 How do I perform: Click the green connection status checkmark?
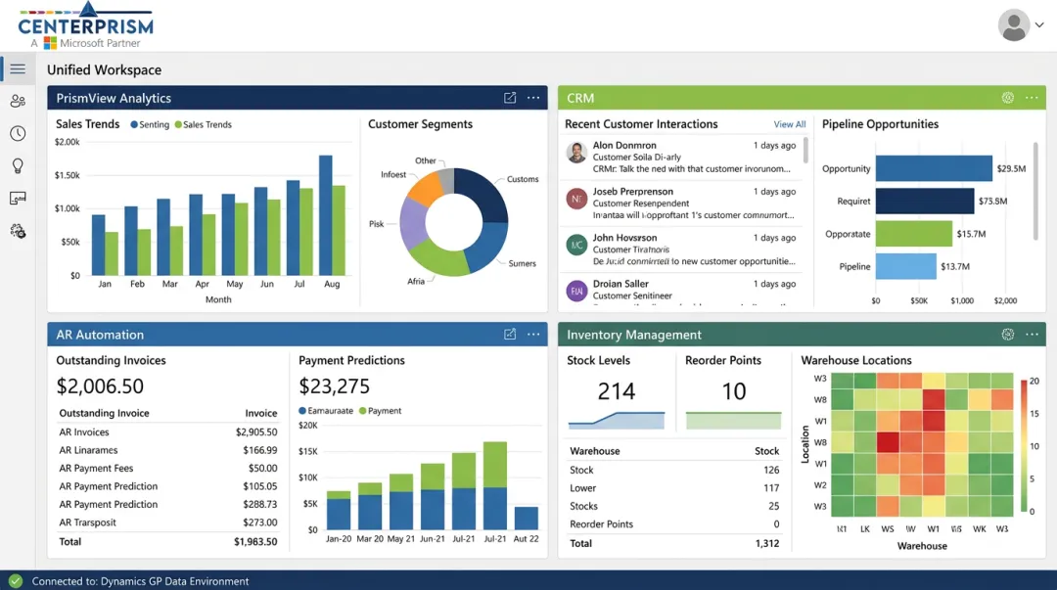click(16, 580)
